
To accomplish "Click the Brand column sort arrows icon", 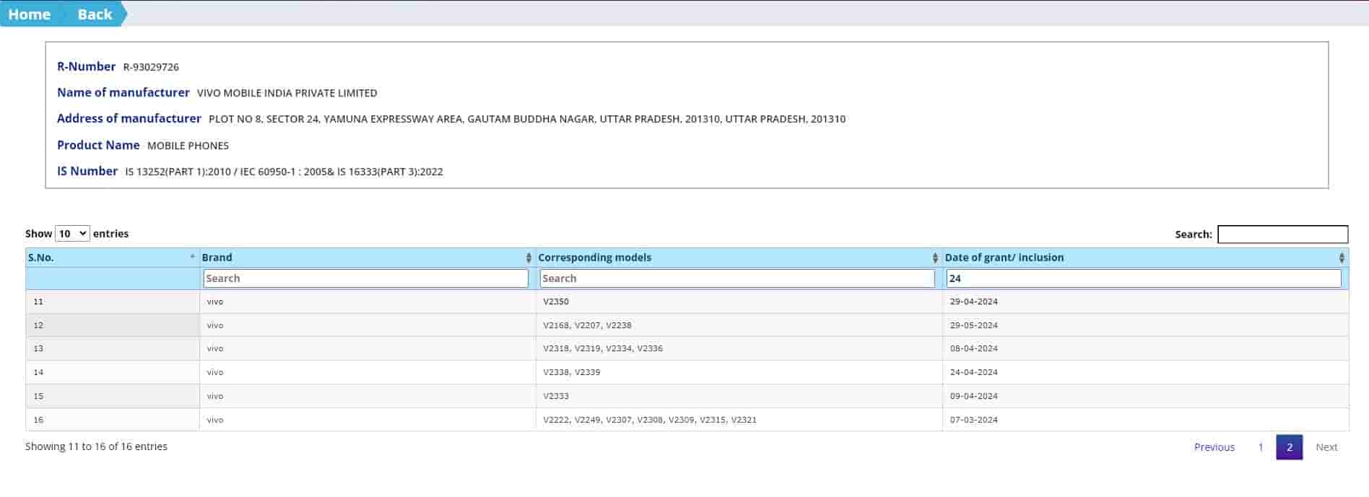I will [529, 258].
